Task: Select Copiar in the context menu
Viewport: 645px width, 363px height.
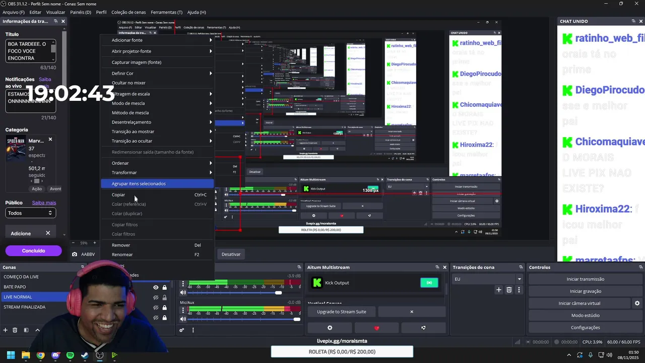Action: click(157, 195)
